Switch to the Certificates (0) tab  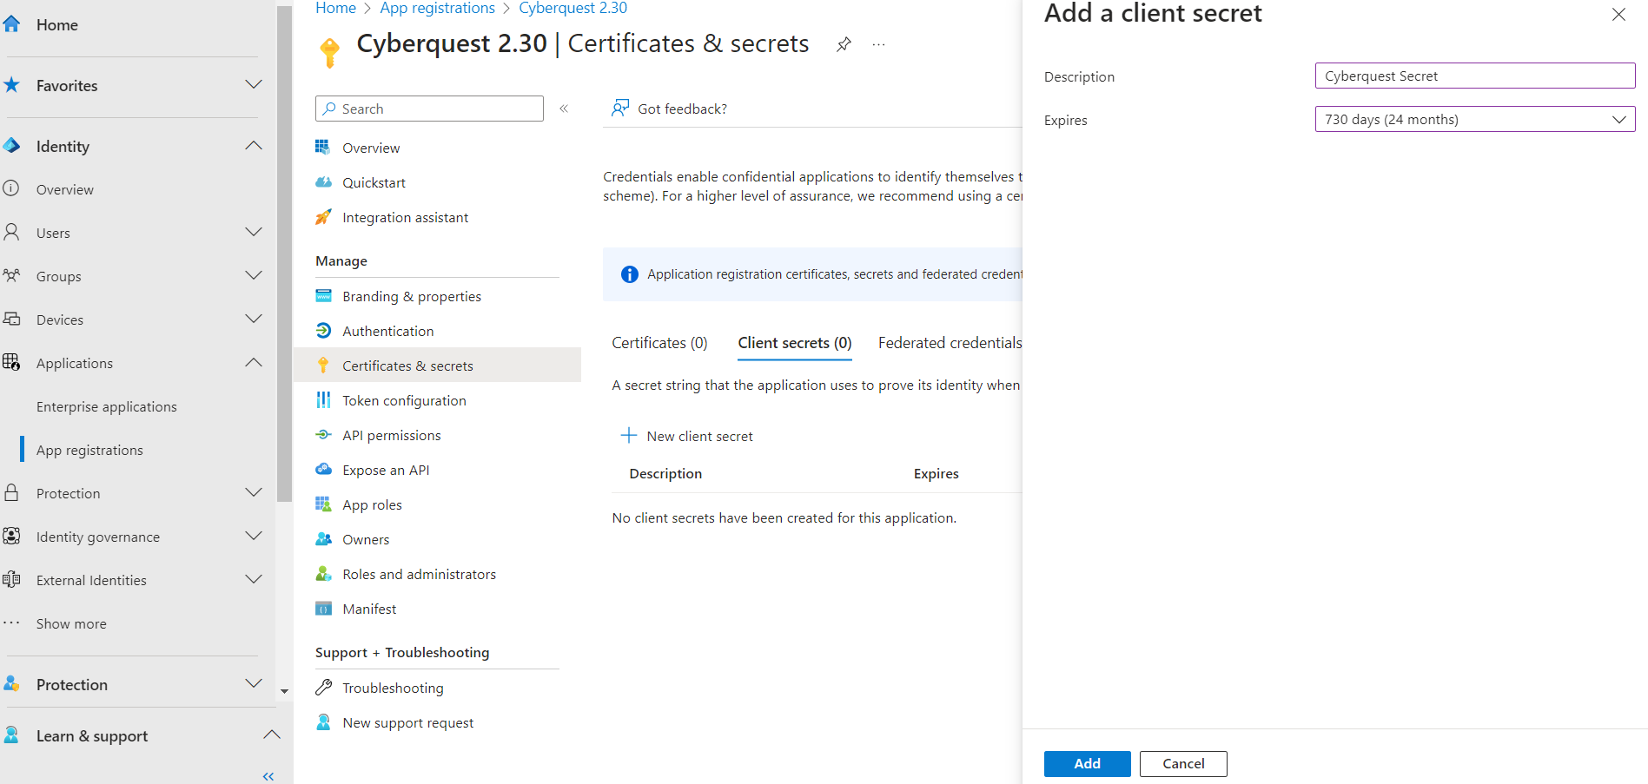click(659, 343)
